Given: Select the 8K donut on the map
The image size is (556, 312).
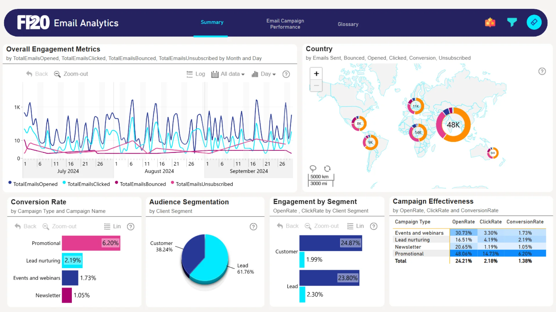Looking at the screenshot, I should (x=359, y=124).
